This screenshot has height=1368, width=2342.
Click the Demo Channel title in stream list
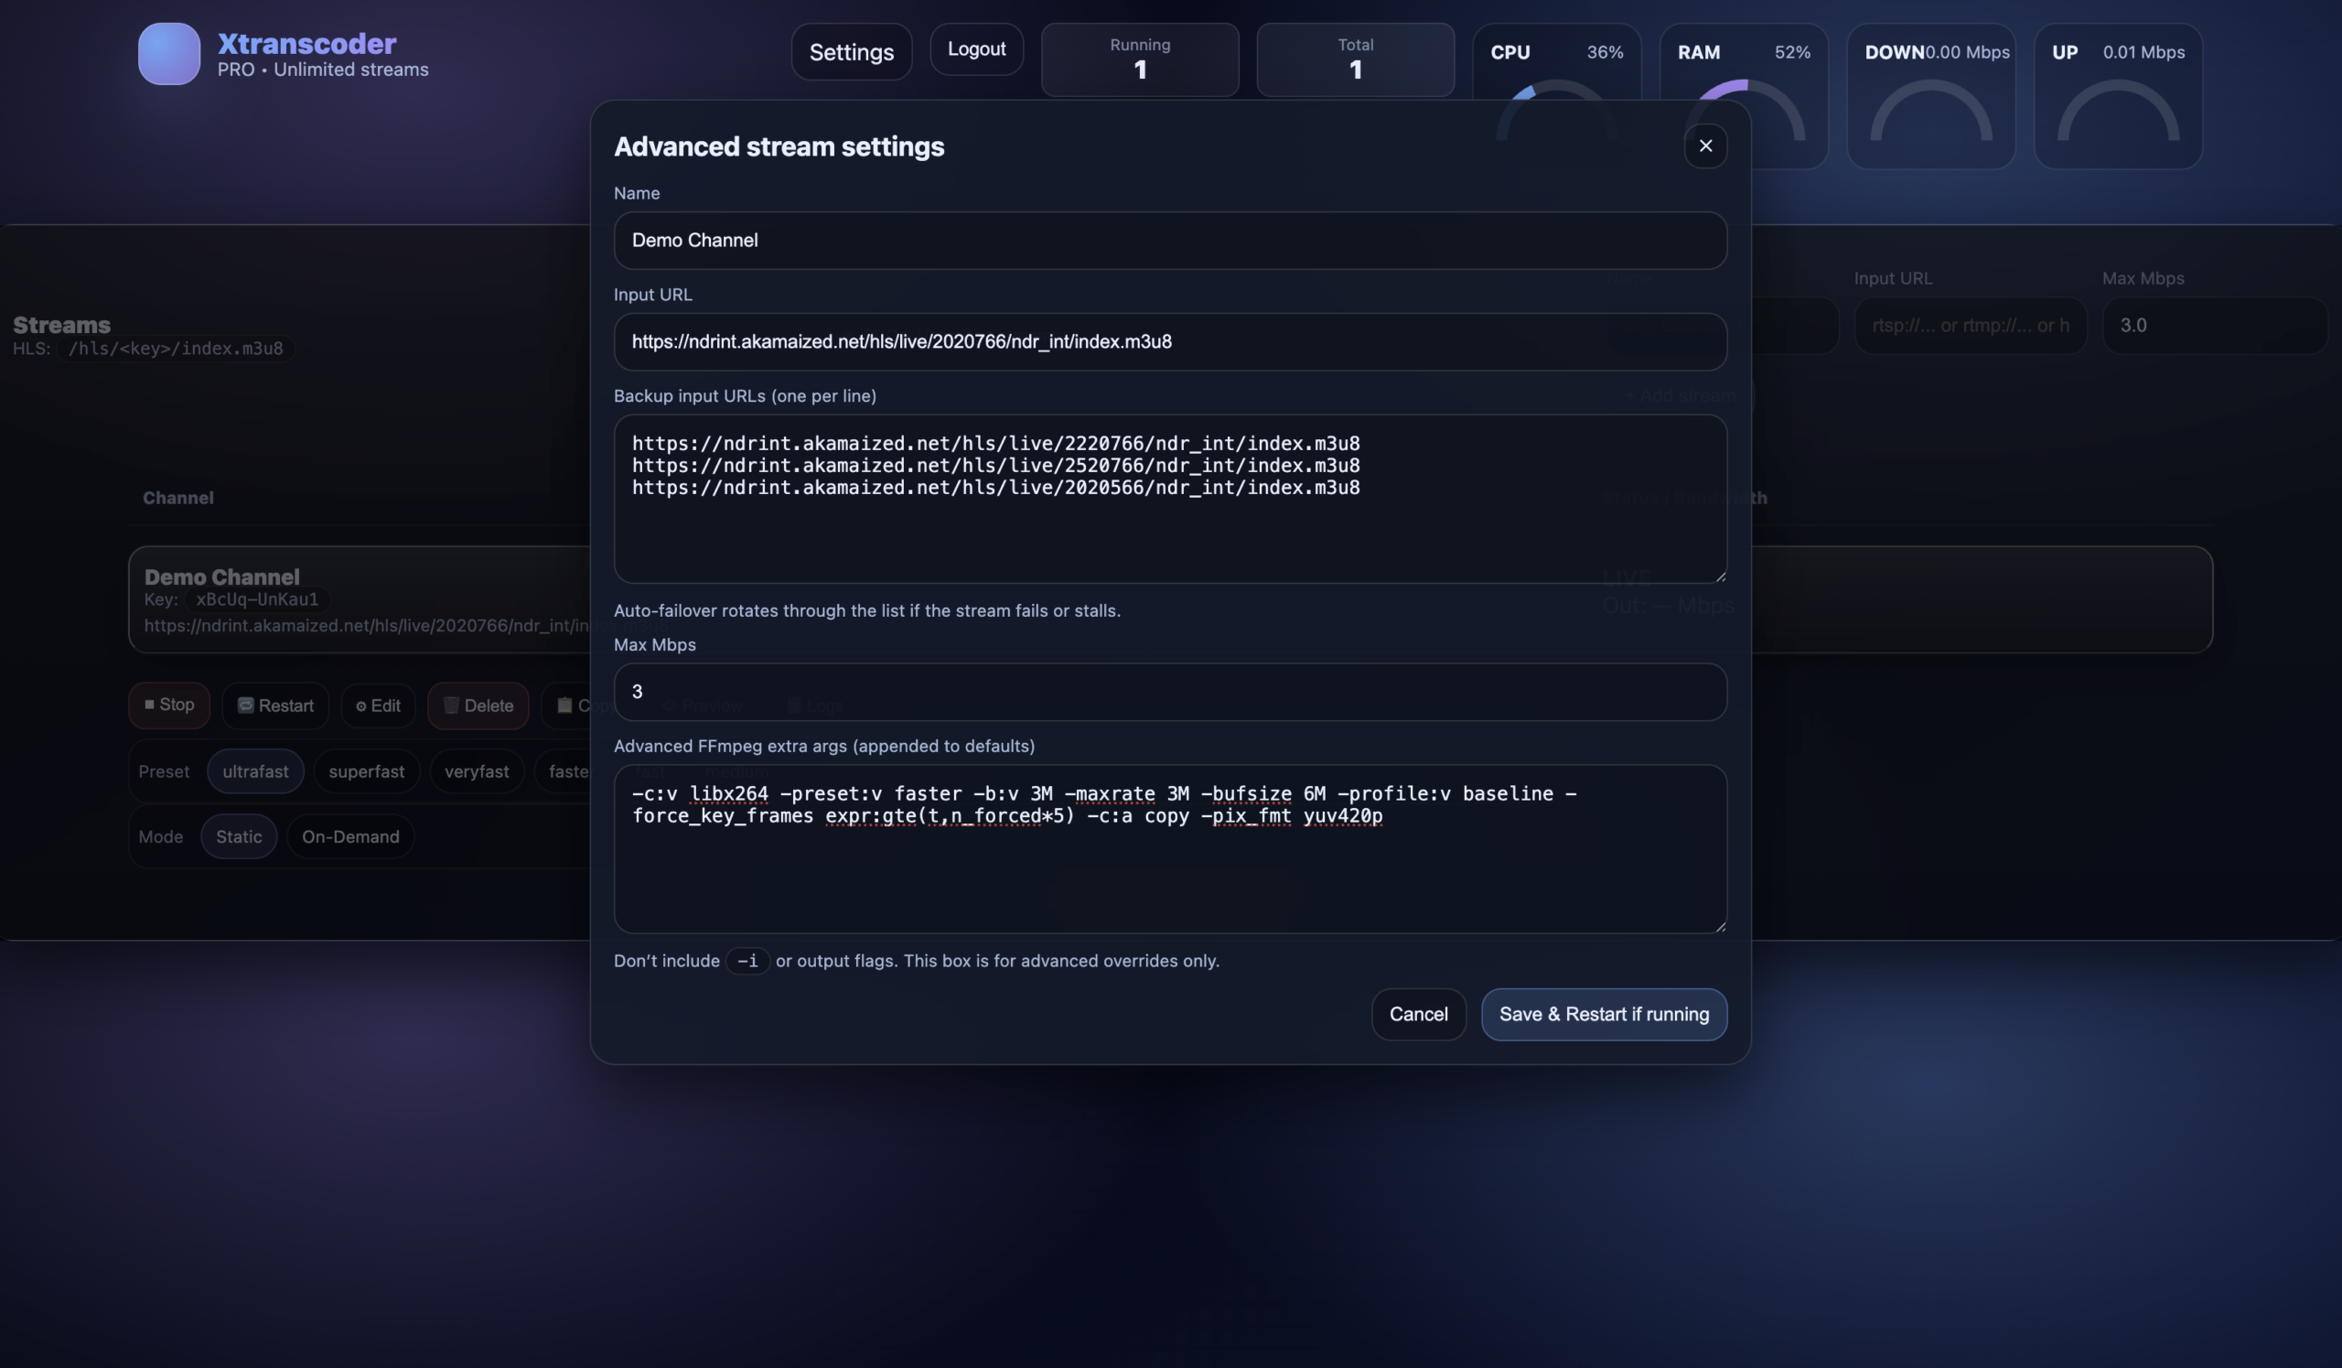222,577
